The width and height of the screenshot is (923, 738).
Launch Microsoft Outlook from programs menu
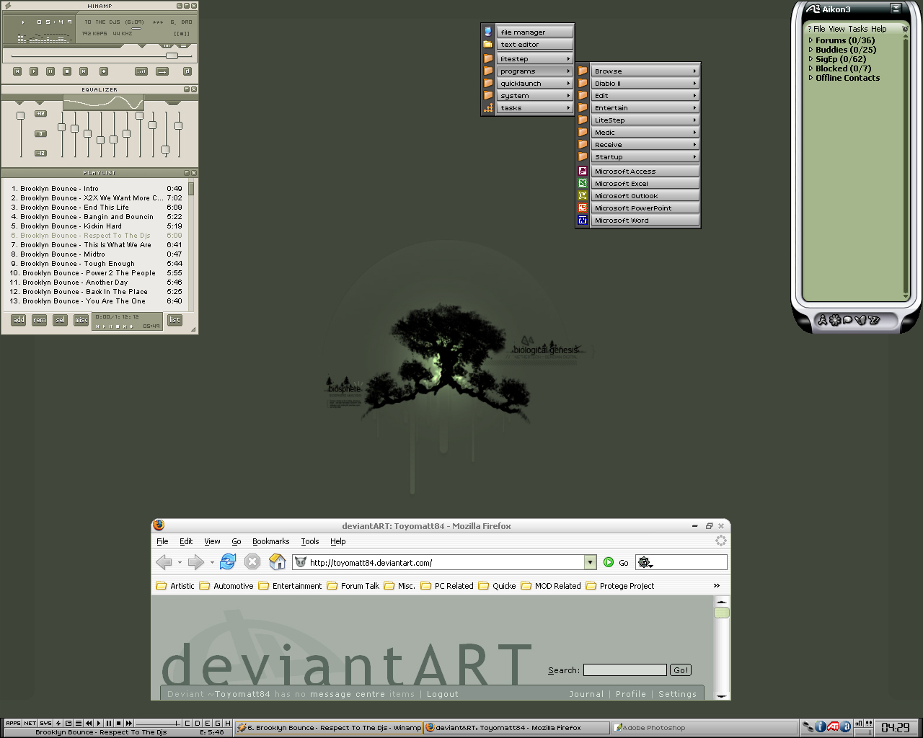pyautogui.click(x=645, y=196)
